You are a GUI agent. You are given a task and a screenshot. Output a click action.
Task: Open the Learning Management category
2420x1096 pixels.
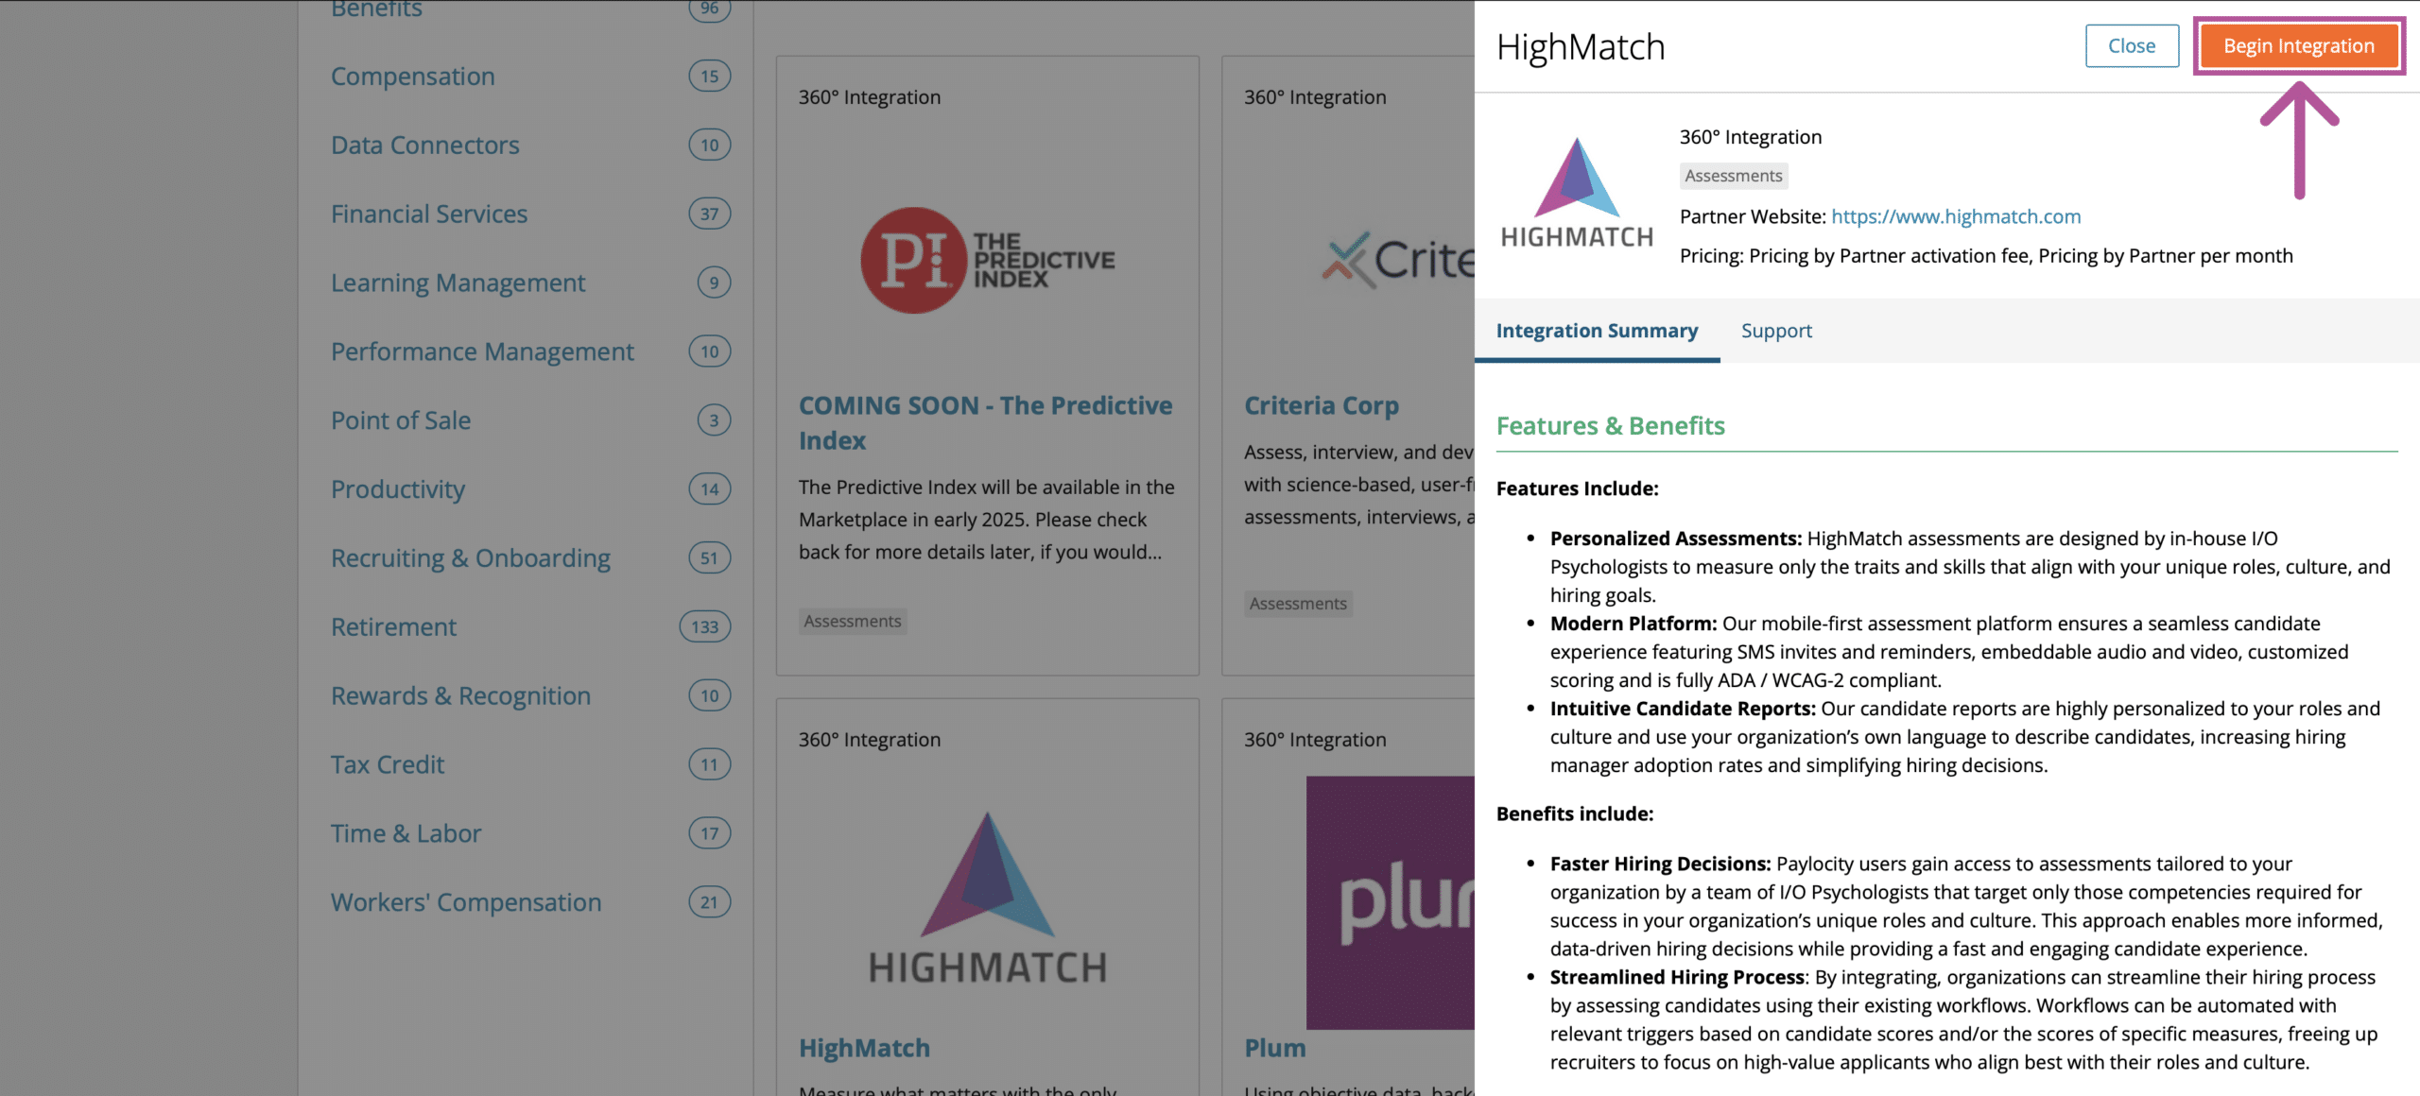pyautogui.click(x=458, y=283)
